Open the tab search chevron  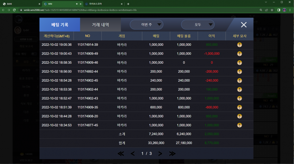[x=266, y=2]
